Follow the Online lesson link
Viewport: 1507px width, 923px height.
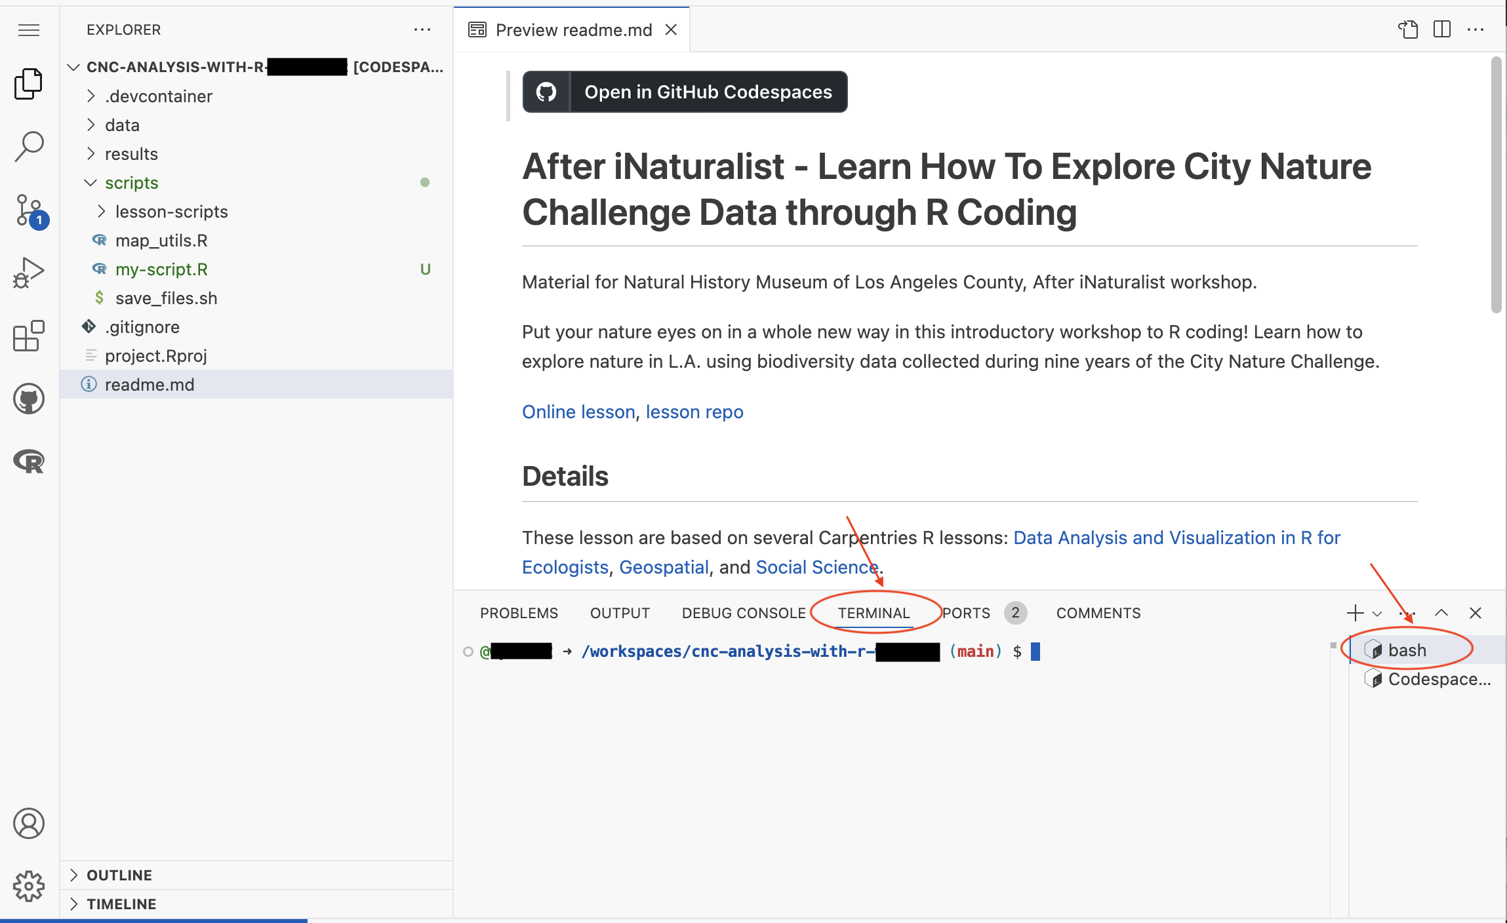click(x=578, y=412)
